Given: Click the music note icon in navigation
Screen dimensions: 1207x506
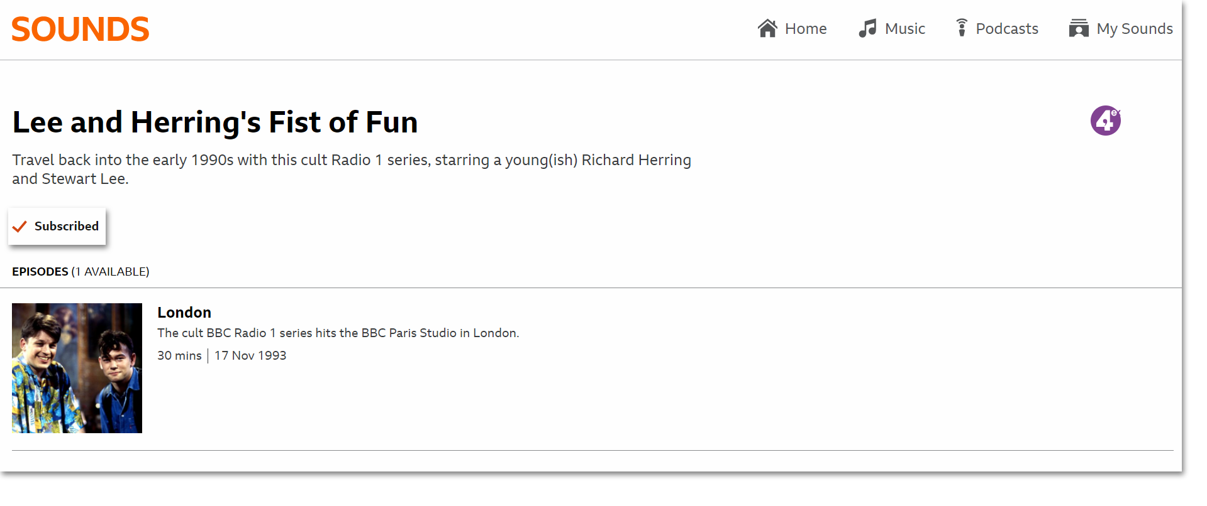Looking at the screenshot, I should pyautogui.click(x=867, y=28).
